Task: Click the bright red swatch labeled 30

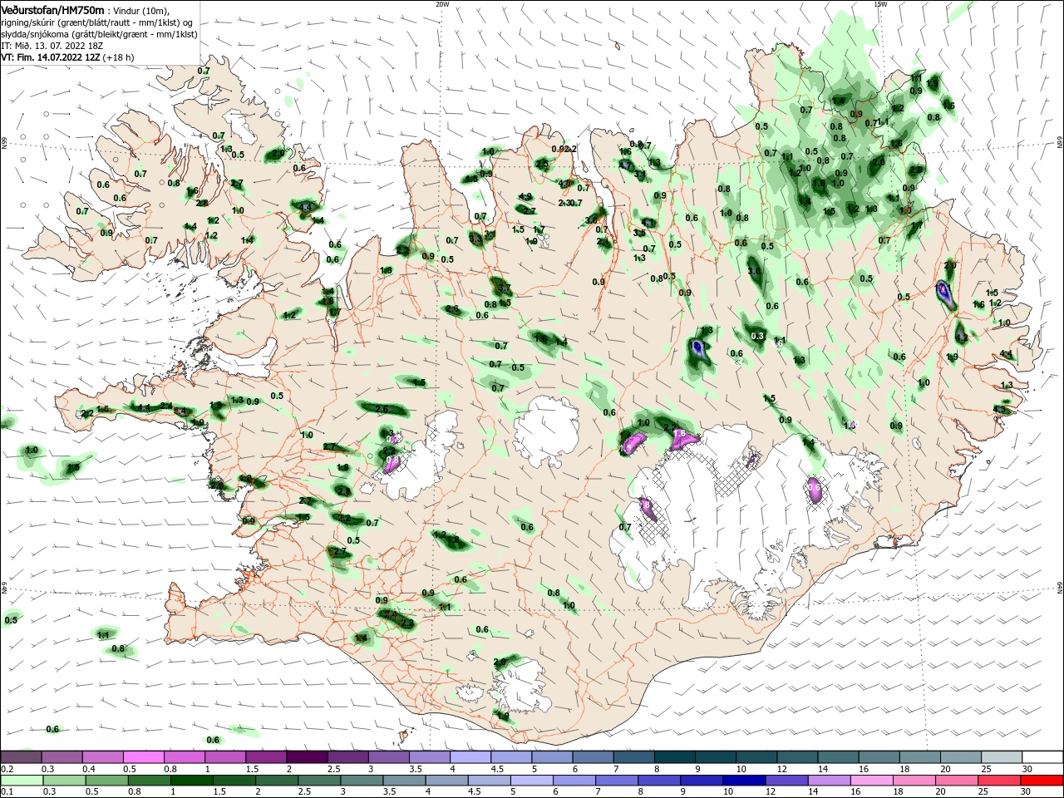Action: (x=1042, y=781)
